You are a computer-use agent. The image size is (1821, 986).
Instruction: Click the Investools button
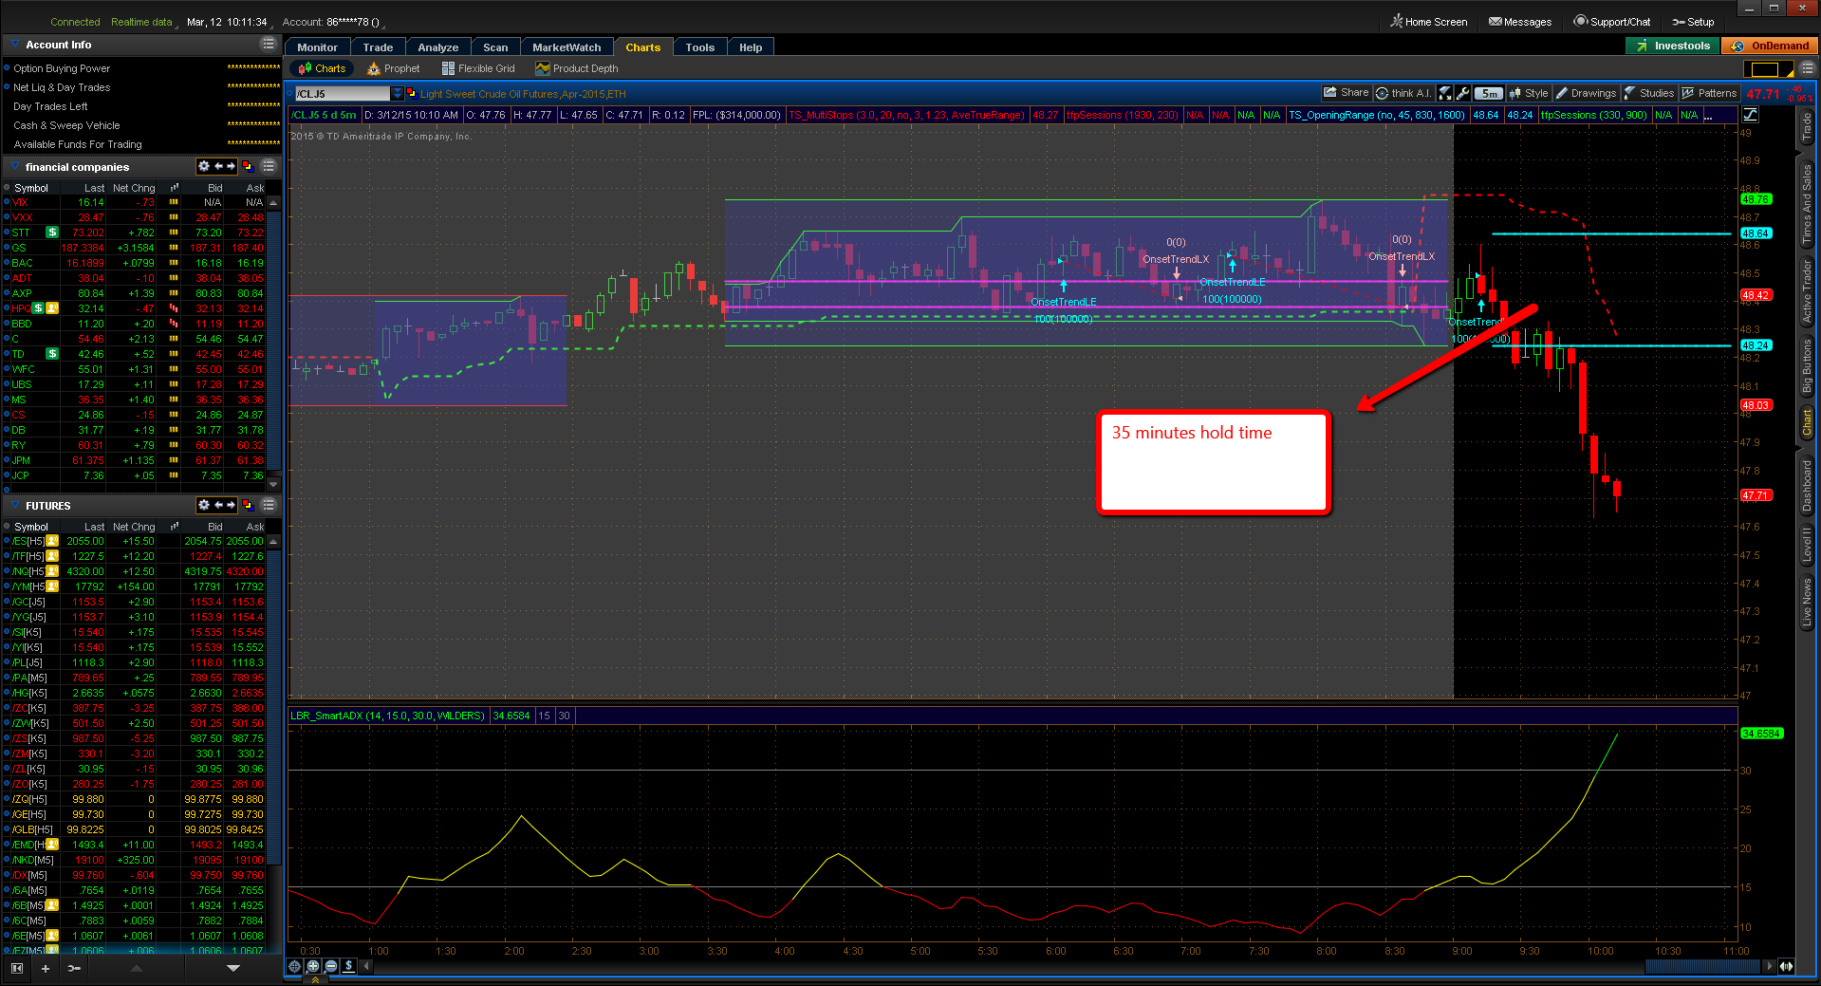click(x=1672, y=46)
